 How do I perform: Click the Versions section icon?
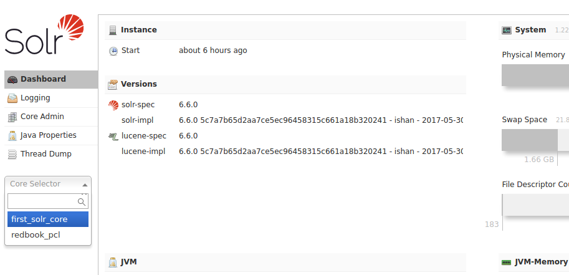[113, 85]
